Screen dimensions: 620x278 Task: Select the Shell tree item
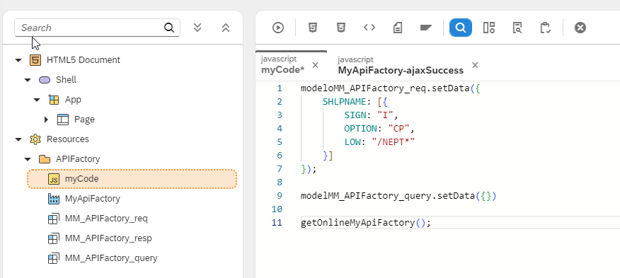pos(66,80)
